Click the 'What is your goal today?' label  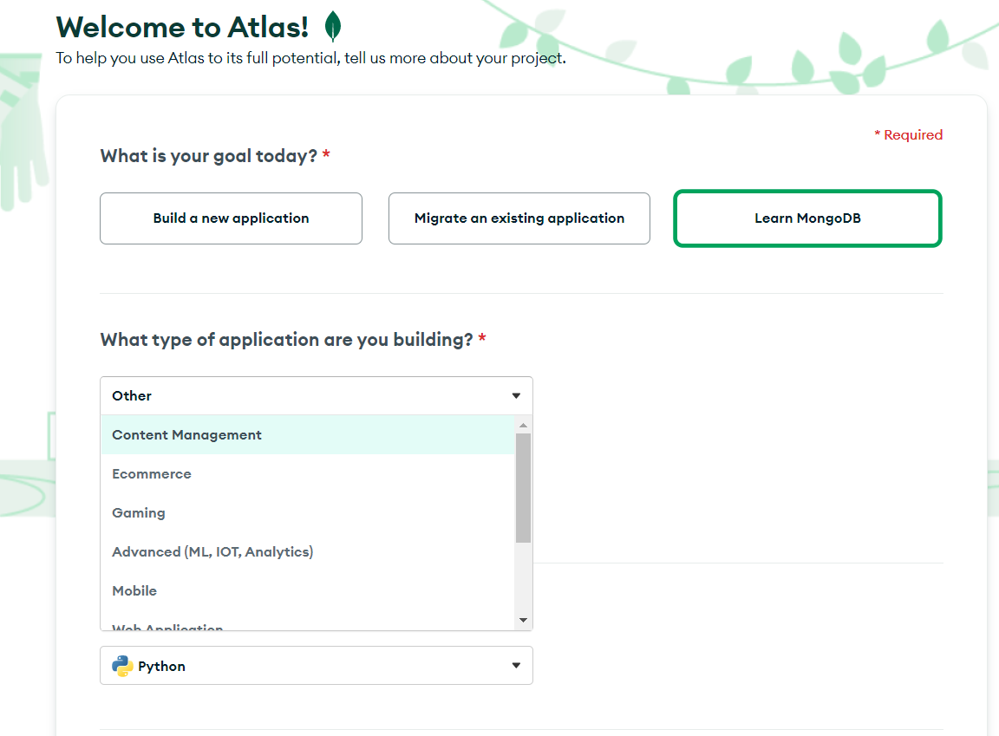pyautogui.click(x=208, y=156)
